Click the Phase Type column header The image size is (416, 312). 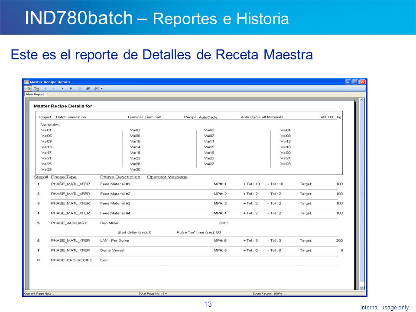point(64,177)
